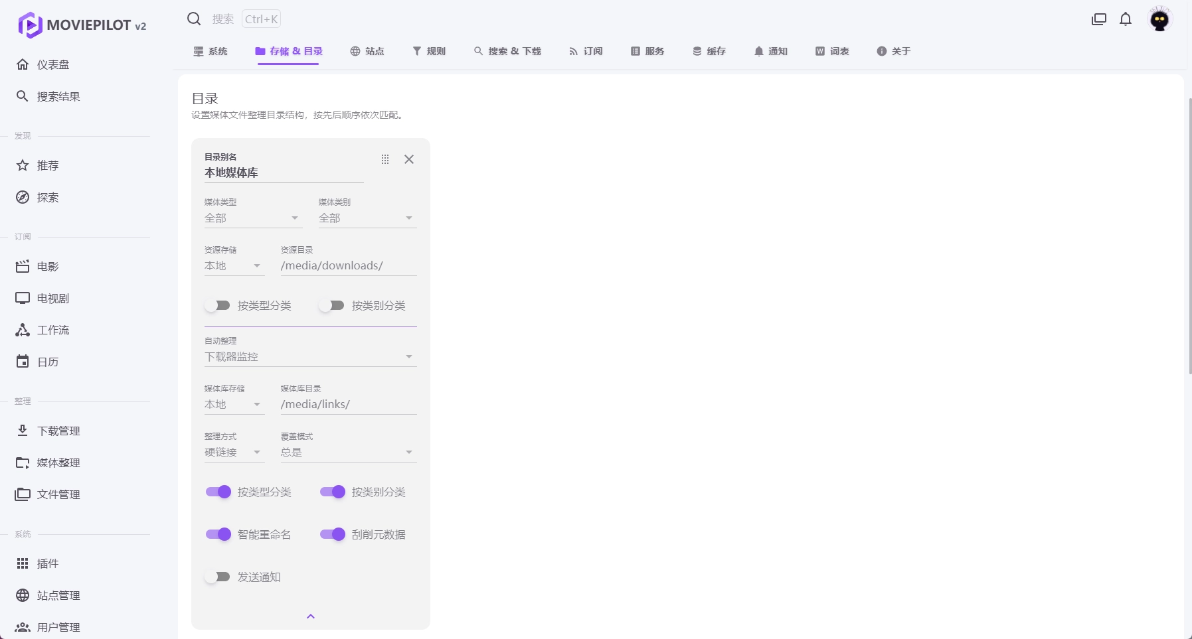The width and height of the screenshot is (1192, 639).
Task: Switch to 搜索 & 下载 tab
Action: tap(507, 51)
